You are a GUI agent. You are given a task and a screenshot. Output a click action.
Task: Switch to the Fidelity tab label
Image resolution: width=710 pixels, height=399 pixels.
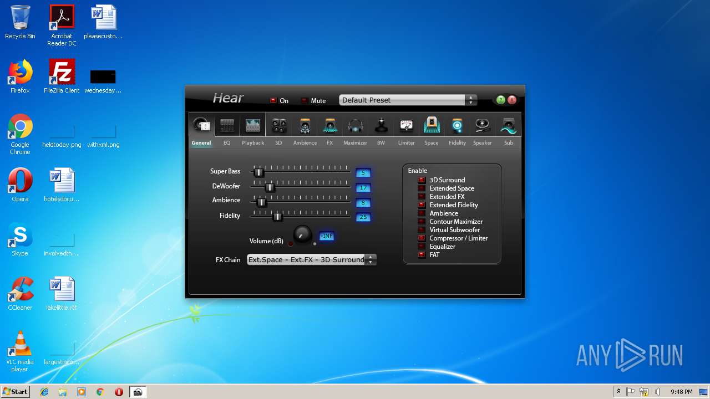click(x=458, y=143)
